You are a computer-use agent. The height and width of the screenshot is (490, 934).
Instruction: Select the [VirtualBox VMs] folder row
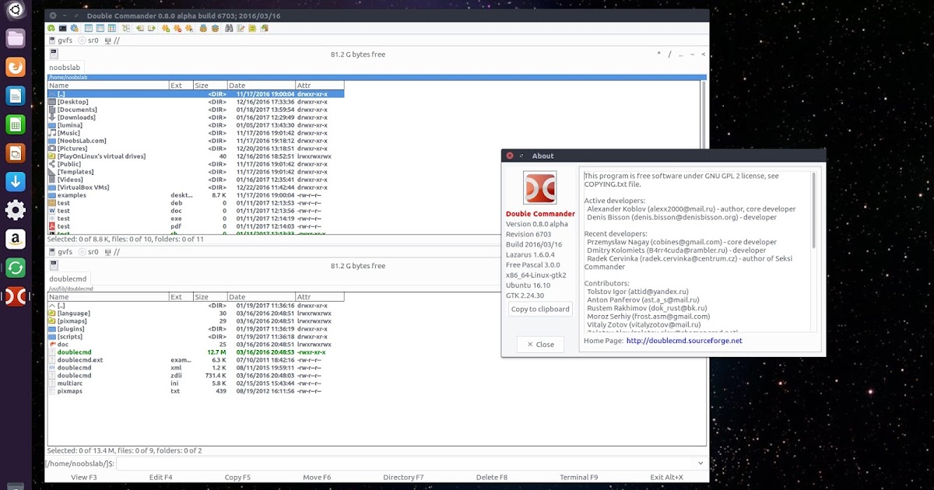196,187
